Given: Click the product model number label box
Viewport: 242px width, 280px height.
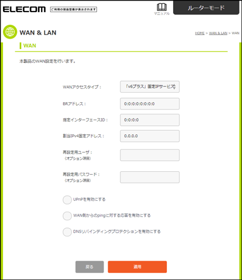Looking at the screenshot, I should [73, 9].
